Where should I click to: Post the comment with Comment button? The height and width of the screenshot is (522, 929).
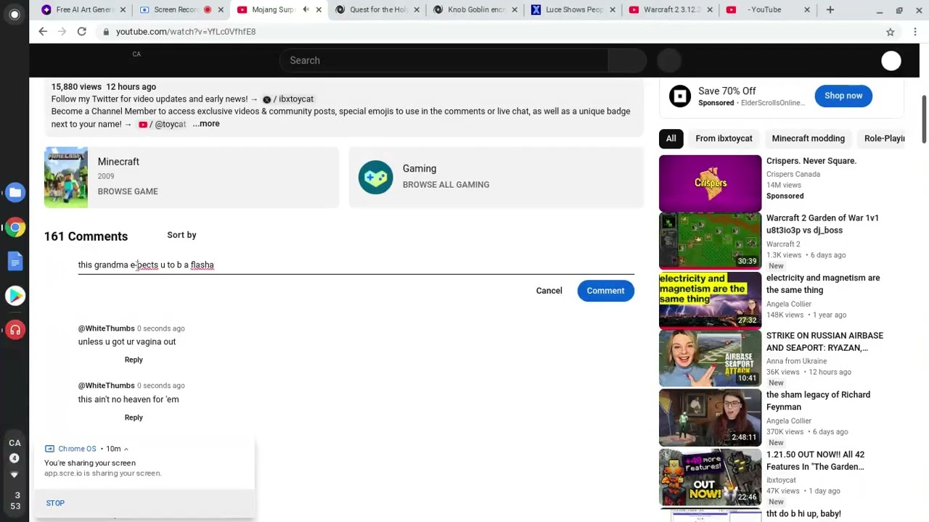coord(605,291)
